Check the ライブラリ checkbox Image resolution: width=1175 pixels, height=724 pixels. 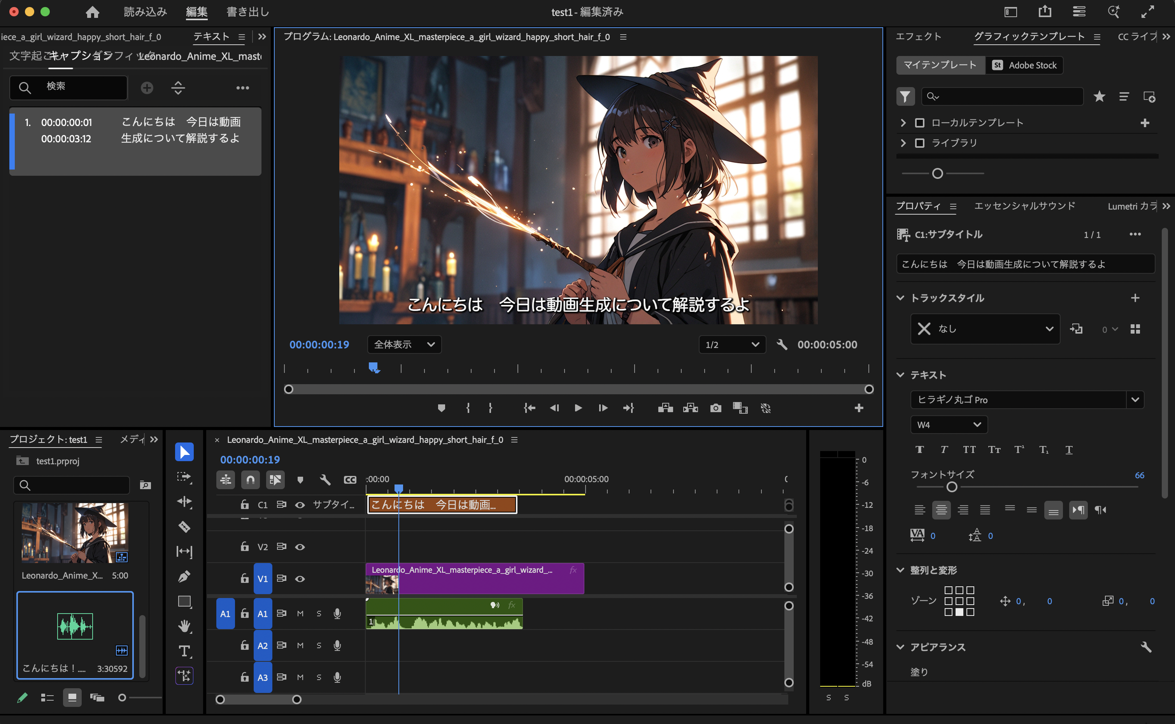(x=919, y=143)
